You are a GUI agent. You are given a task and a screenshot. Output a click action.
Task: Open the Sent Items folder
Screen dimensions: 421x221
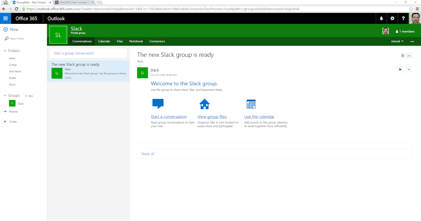pos(15,72)
